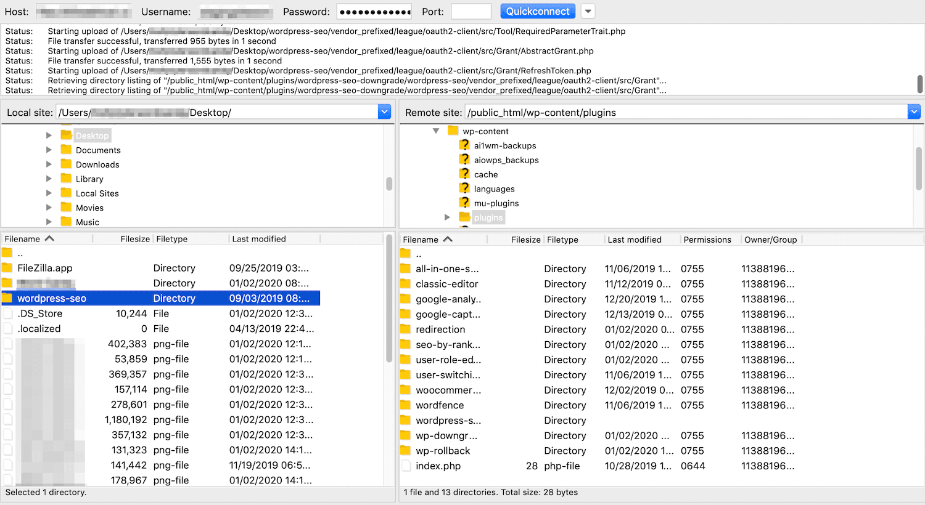Collapse the wp-content tree node
Screen dimensions: 925x505
point(437,131)
